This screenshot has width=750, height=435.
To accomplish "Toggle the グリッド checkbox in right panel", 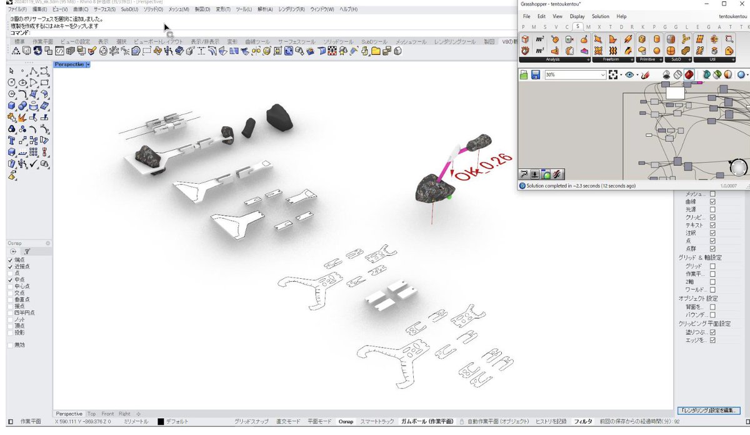I will 712,266.
